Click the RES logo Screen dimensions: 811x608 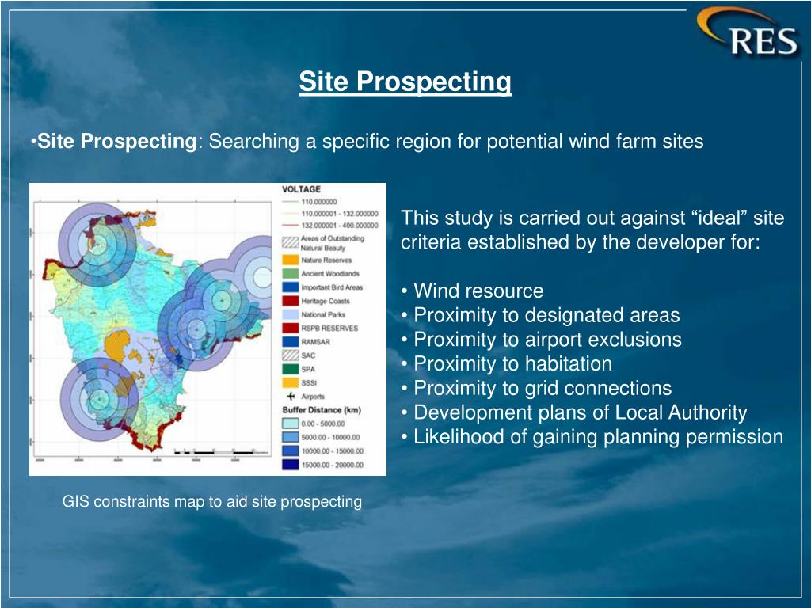748,32
